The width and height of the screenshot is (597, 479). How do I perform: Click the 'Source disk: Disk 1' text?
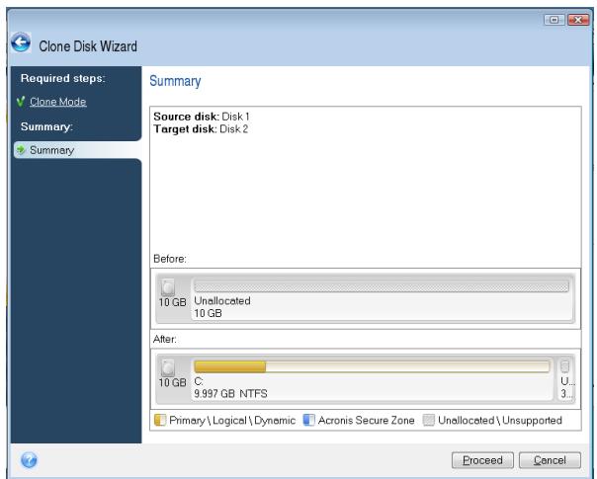[x=202, y=117]
